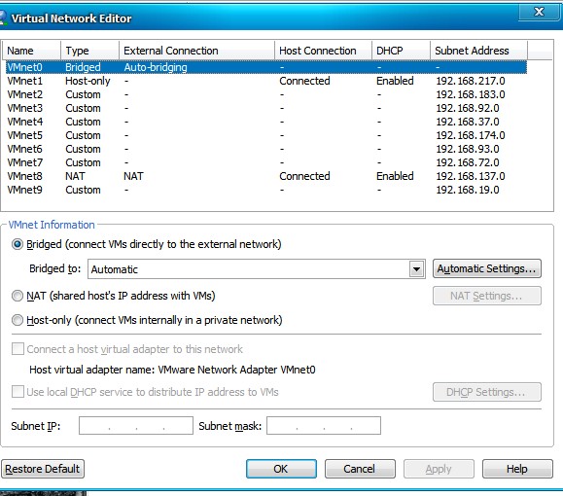
Task: Close the Virtual Network Editor window
Action: 540,13
